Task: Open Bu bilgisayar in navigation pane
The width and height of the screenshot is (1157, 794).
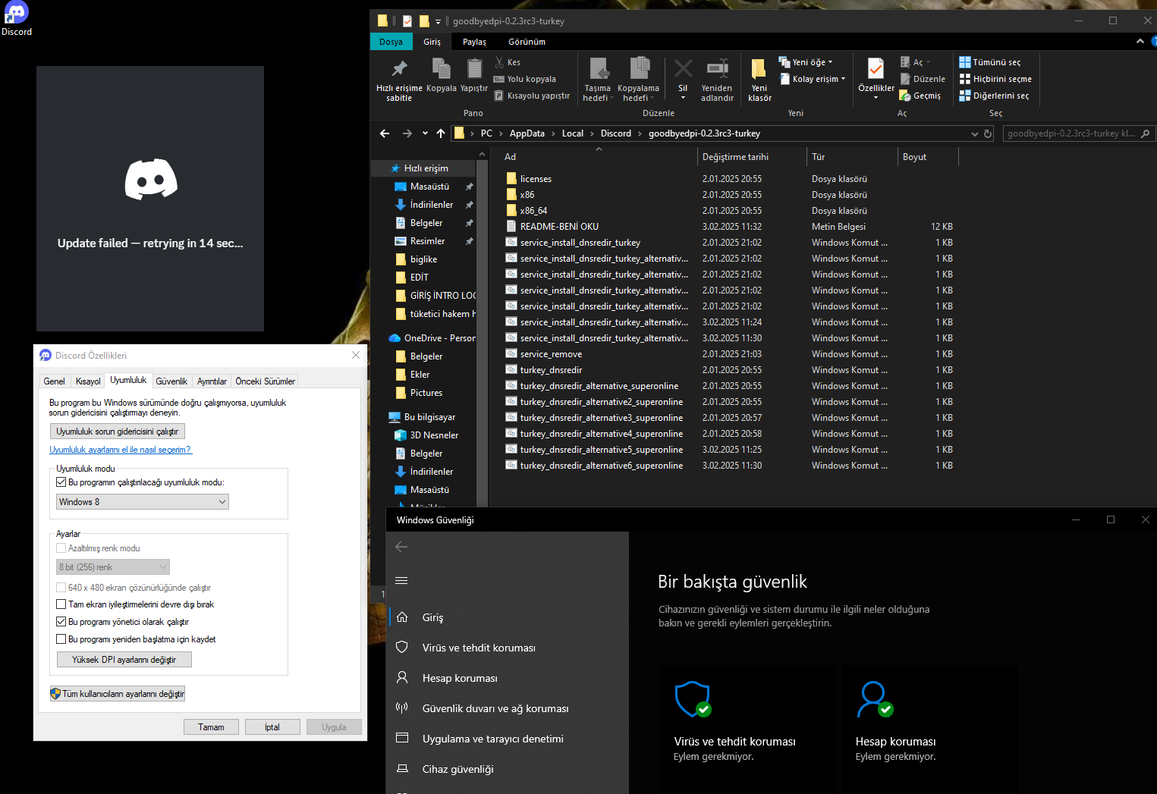Action: (x=429, y=417)
